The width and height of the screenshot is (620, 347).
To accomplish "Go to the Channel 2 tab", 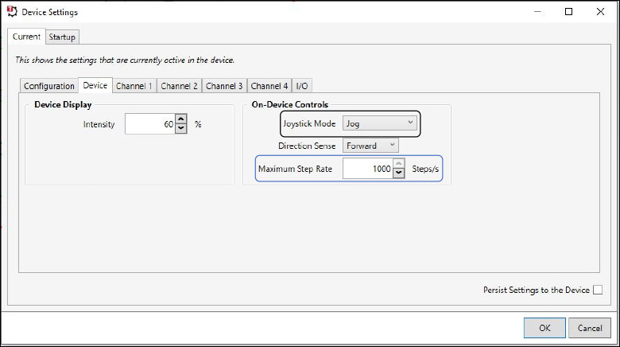I will tap(179, 86).
